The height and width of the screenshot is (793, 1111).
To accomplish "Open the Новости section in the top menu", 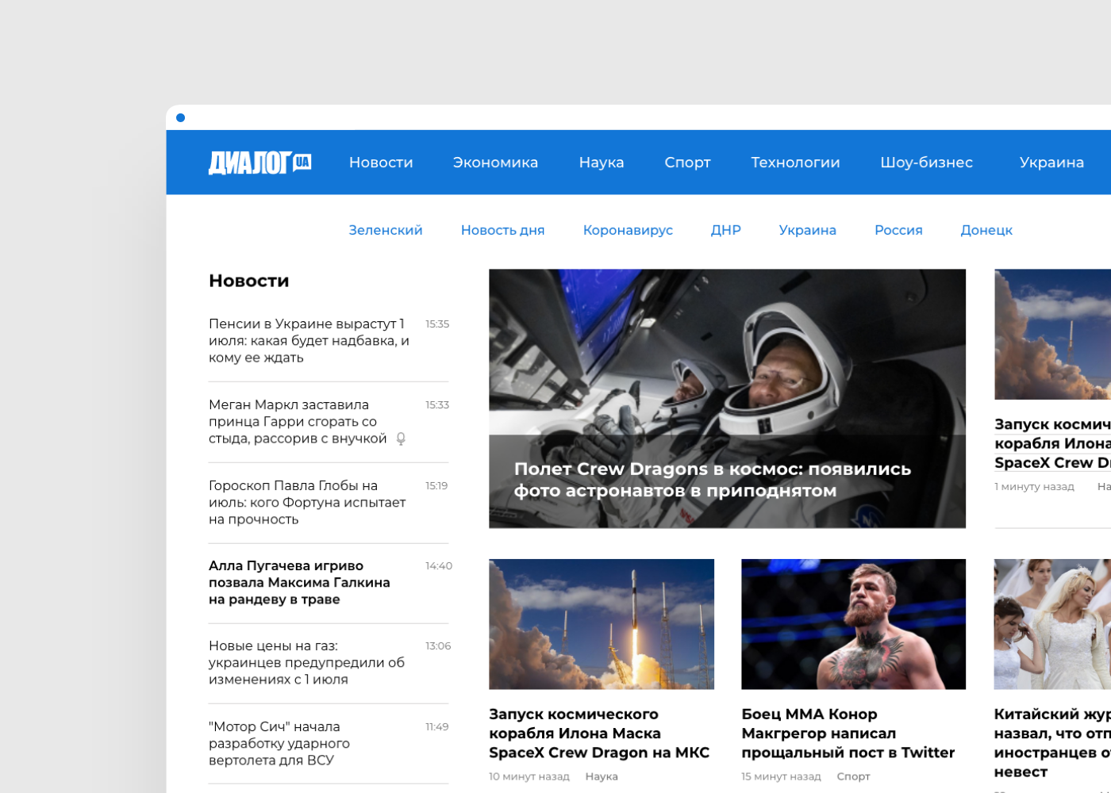I will click(381, 163).
